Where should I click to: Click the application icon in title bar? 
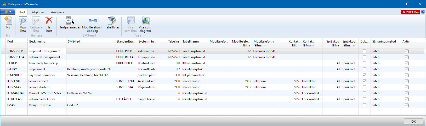4,4
